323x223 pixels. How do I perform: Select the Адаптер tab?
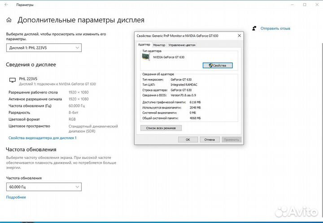pos(144,44)
